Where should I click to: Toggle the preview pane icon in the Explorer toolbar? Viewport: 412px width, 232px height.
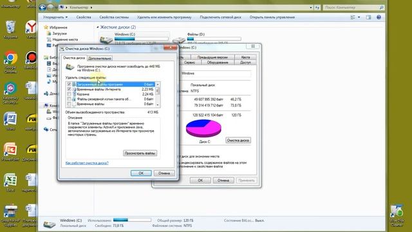[368, 17]
